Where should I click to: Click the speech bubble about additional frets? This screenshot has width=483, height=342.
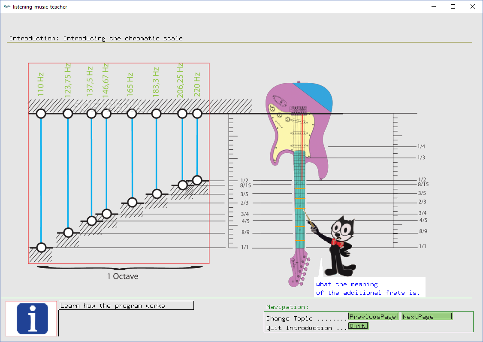click(x=370, y=288)
